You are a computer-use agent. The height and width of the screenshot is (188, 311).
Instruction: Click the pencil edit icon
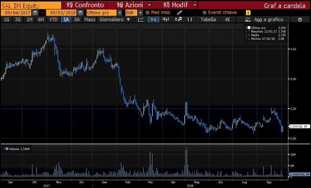coord(180,13)
